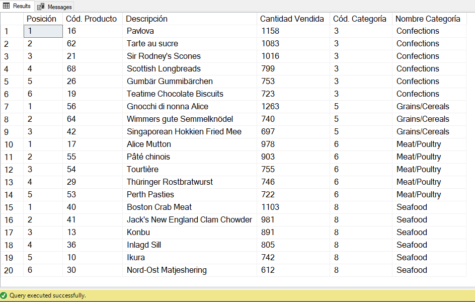This screenshot has height=302, width=475.
Task: Click the Singaporean Hokkien Fried Mee cell
Action: click(190, 131)
